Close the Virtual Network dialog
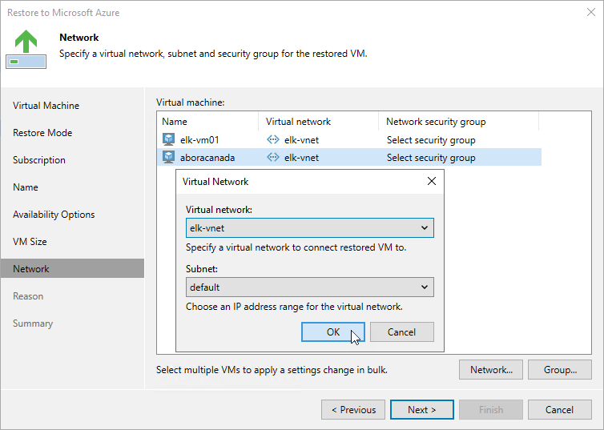 tap(432, 182)
